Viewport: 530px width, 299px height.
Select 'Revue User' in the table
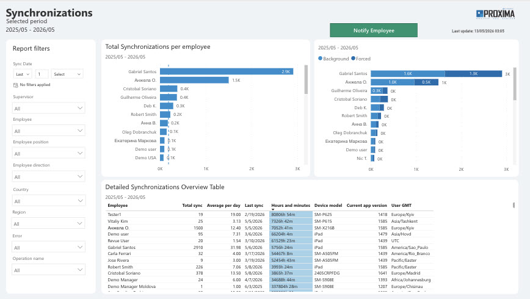point(118,241)
